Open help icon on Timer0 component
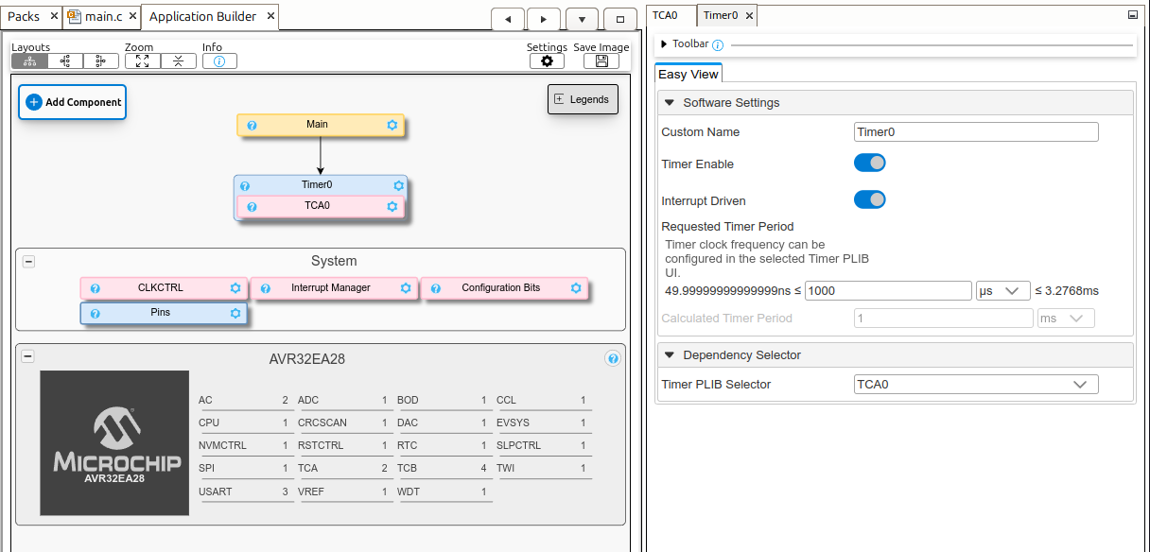1150x552 pixels. pos(245,186)
